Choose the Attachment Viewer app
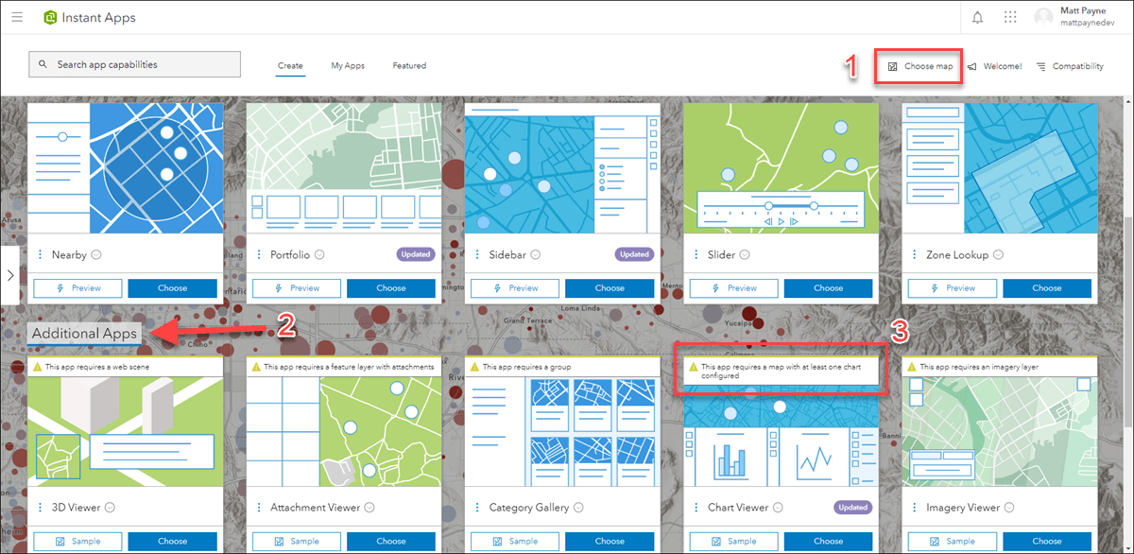The width and height of the screenshot is (1134, 554). tap(391, 542)
